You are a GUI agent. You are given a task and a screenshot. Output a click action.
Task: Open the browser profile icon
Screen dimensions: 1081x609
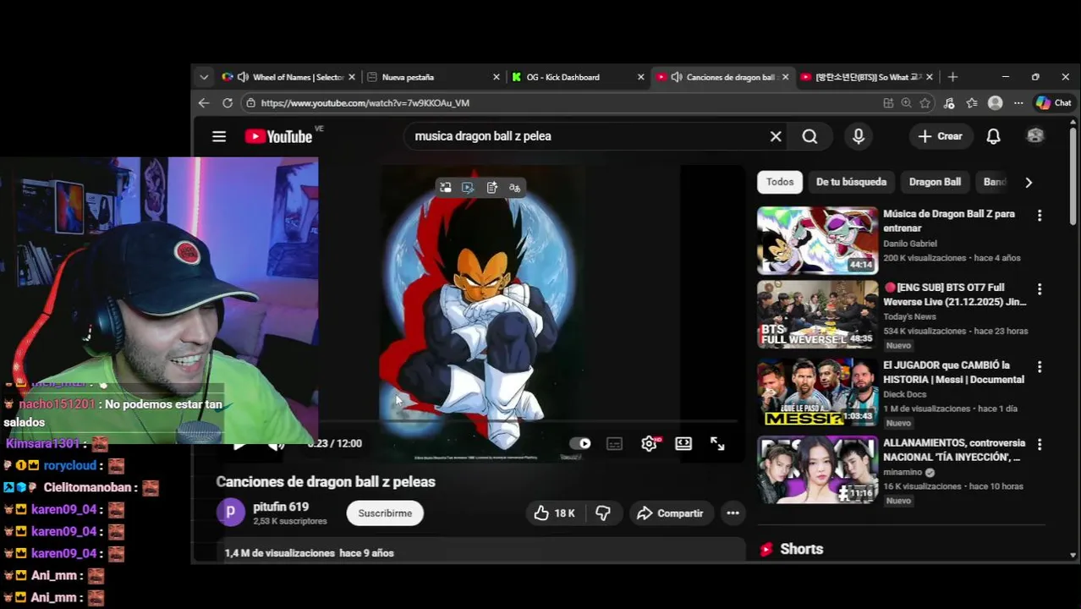click(996, 103)
